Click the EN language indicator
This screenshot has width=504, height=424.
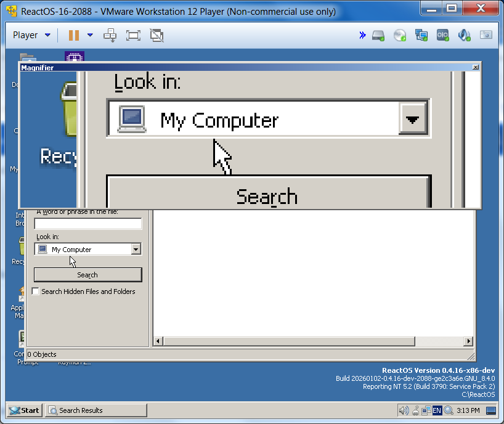click(437, 410)
